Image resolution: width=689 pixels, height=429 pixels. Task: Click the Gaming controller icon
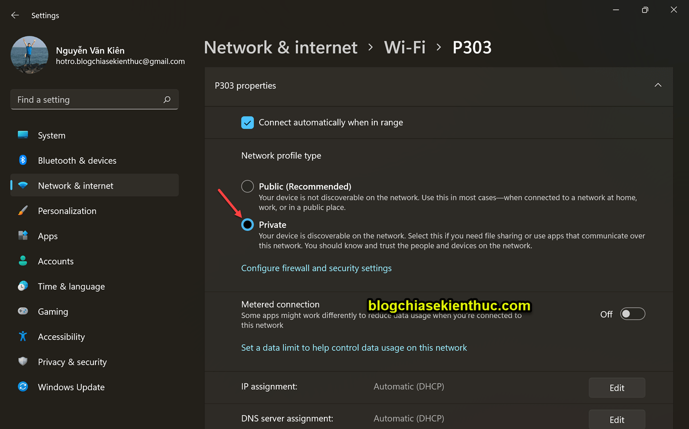coord(23,312)
